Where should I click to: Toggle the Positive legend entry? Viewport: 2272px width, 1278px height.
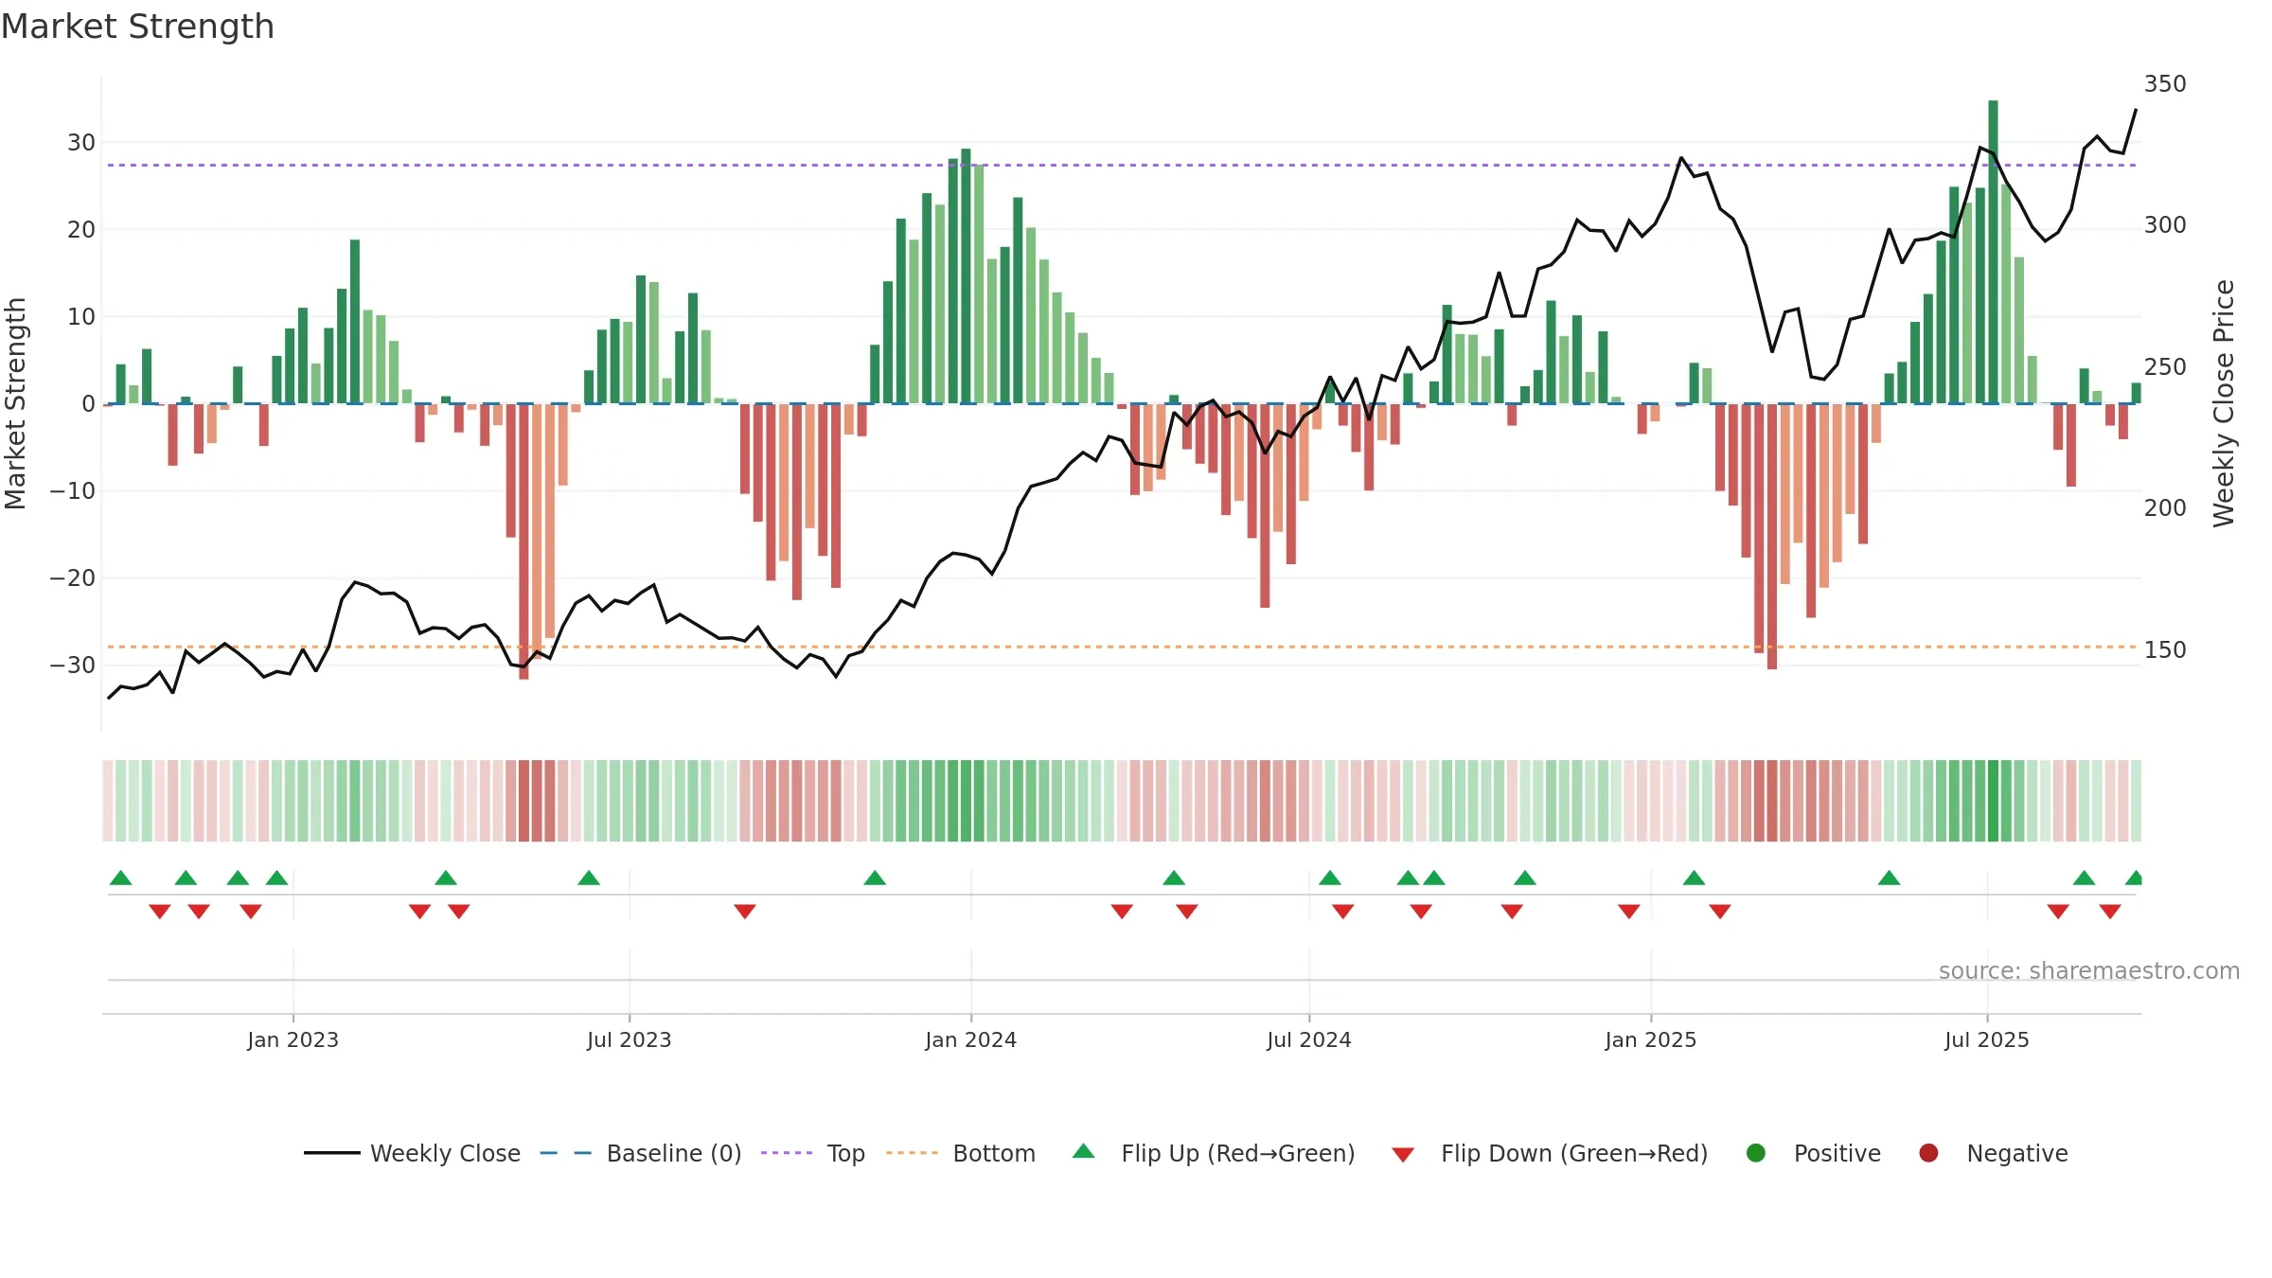point(1813,1153)
